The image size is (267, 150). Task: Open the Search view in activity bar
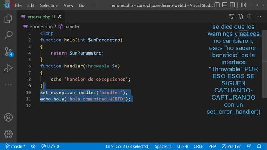coord(8,35)
